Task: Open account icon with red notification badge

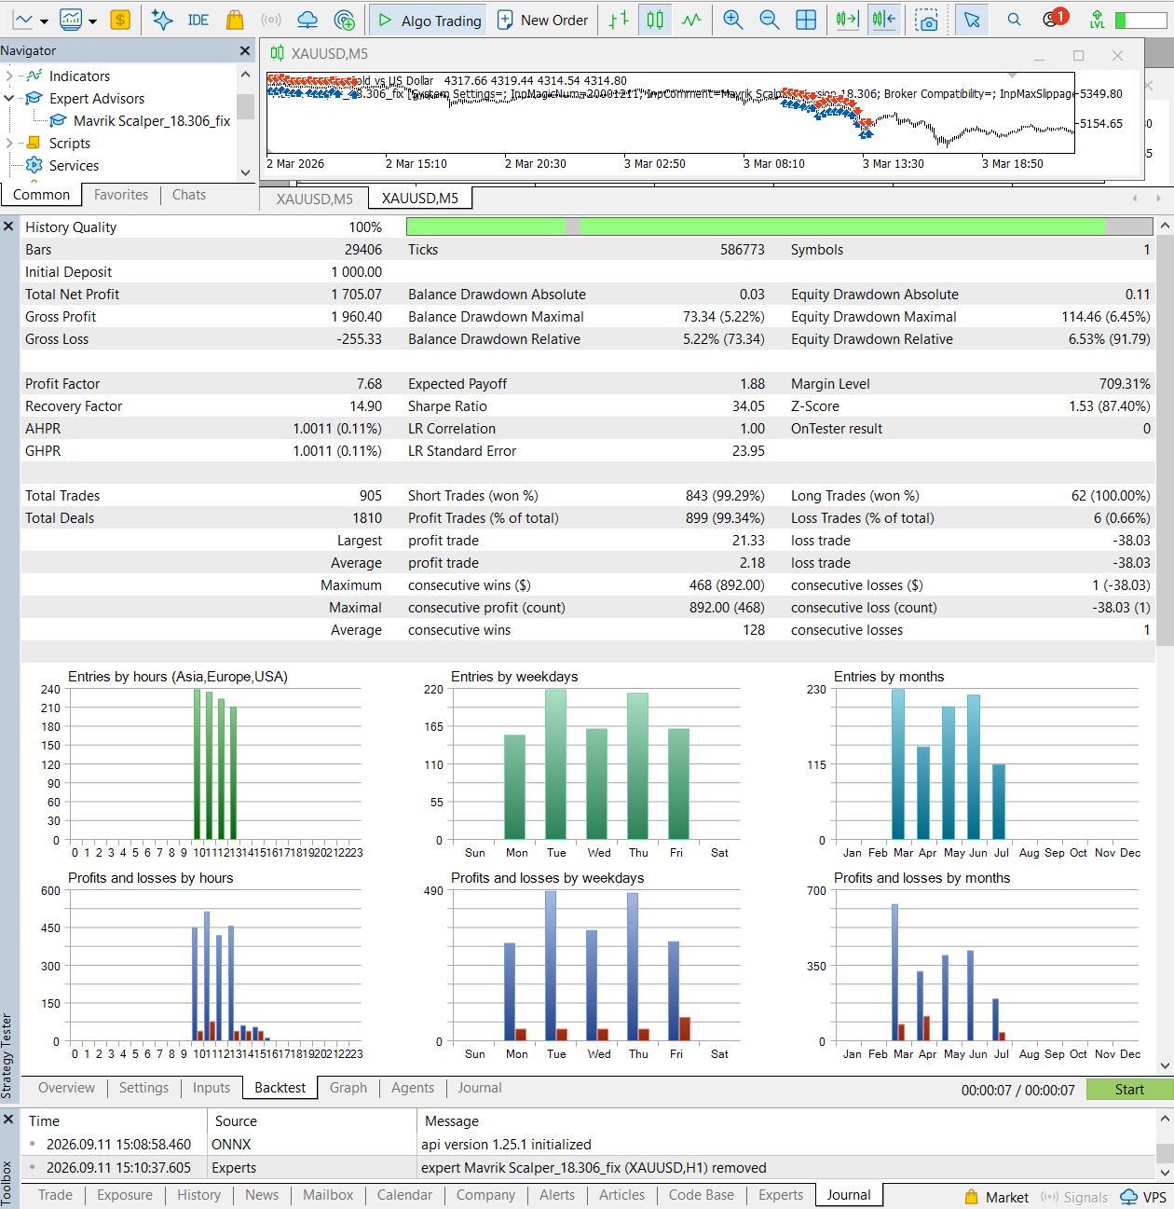Action: click(x=1054, y=19)
